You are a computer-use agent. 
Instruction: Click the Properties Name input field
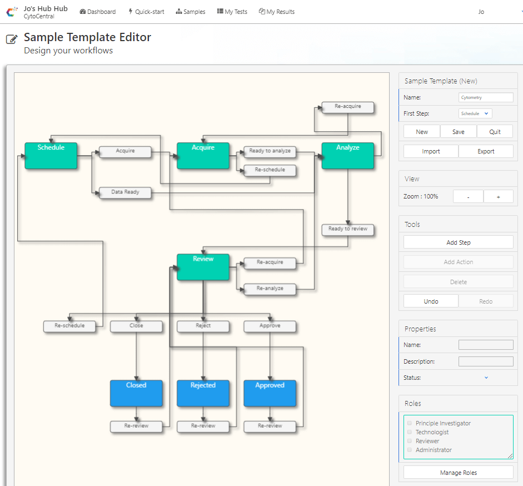[x=486, y=345]
